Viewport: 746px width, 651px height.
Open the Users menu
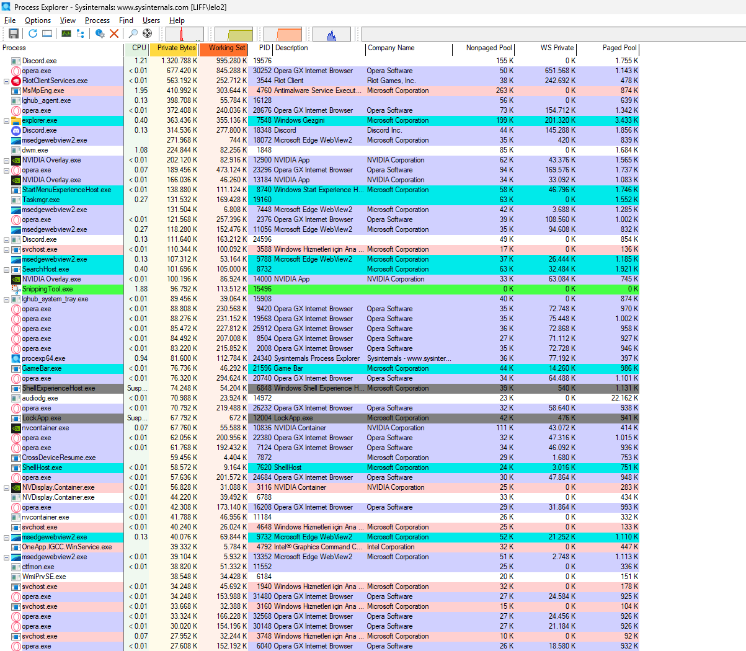pyautogui.click(x=151, y=20)
